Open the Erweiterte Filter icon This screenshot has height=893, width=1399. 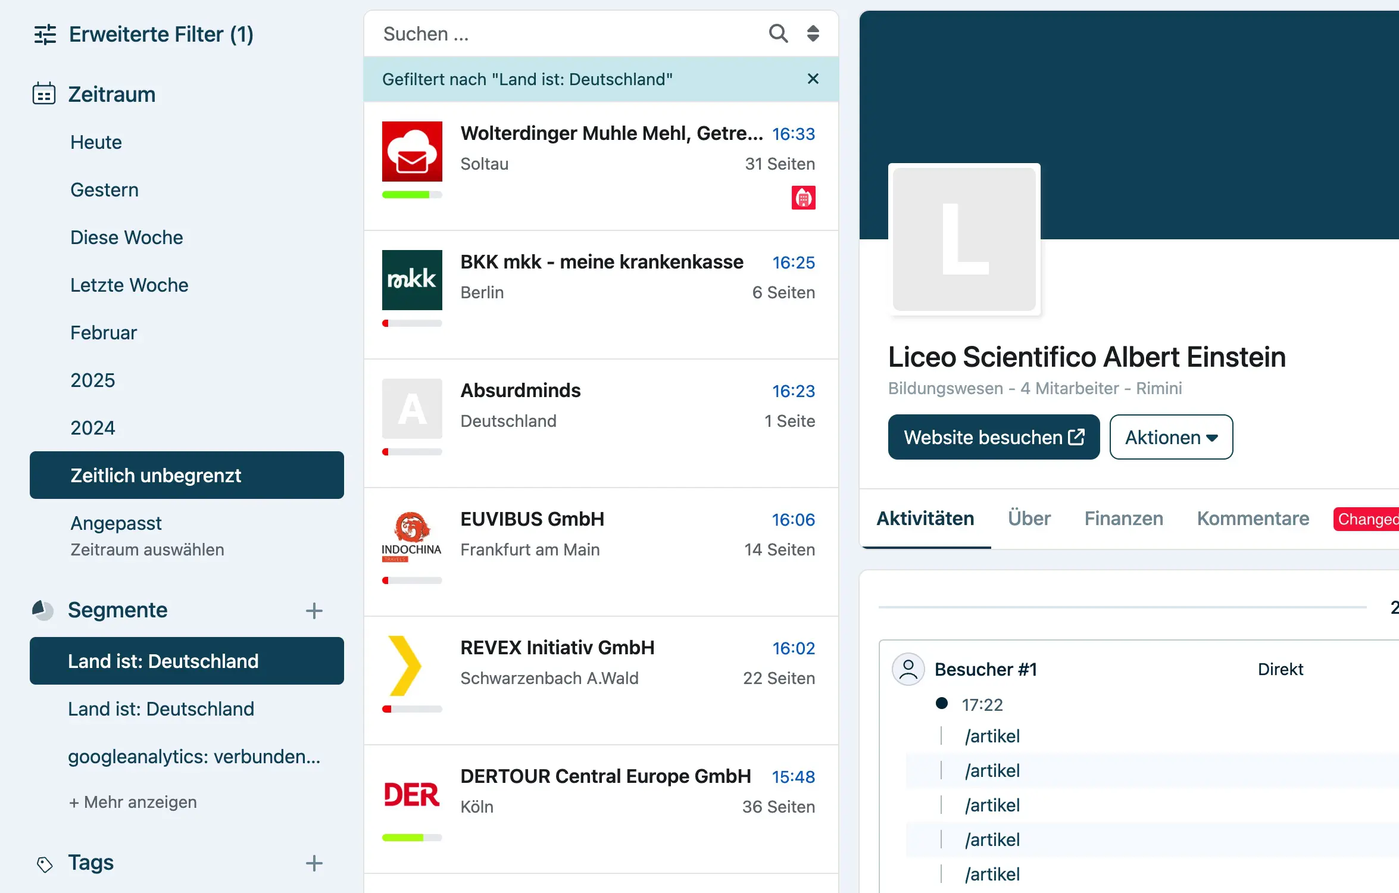(x=44, y=34)
